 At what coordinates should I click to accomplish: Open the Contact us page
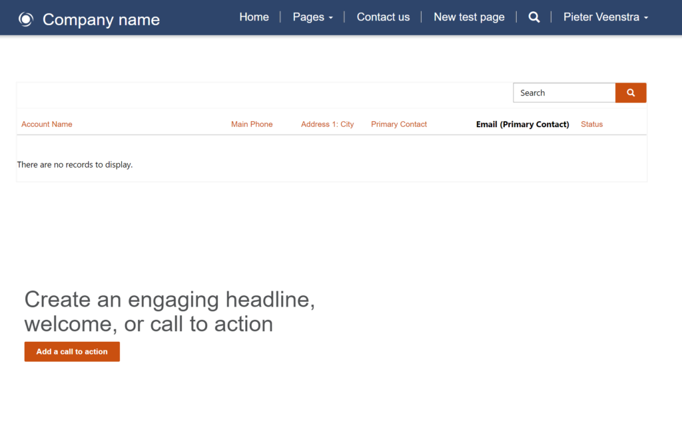point(383,17)
